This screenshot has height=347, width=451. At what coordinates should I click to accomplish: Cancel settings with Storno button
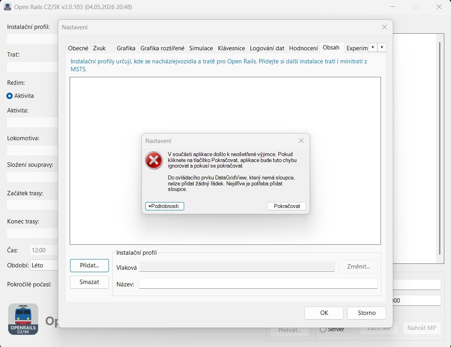366,313
